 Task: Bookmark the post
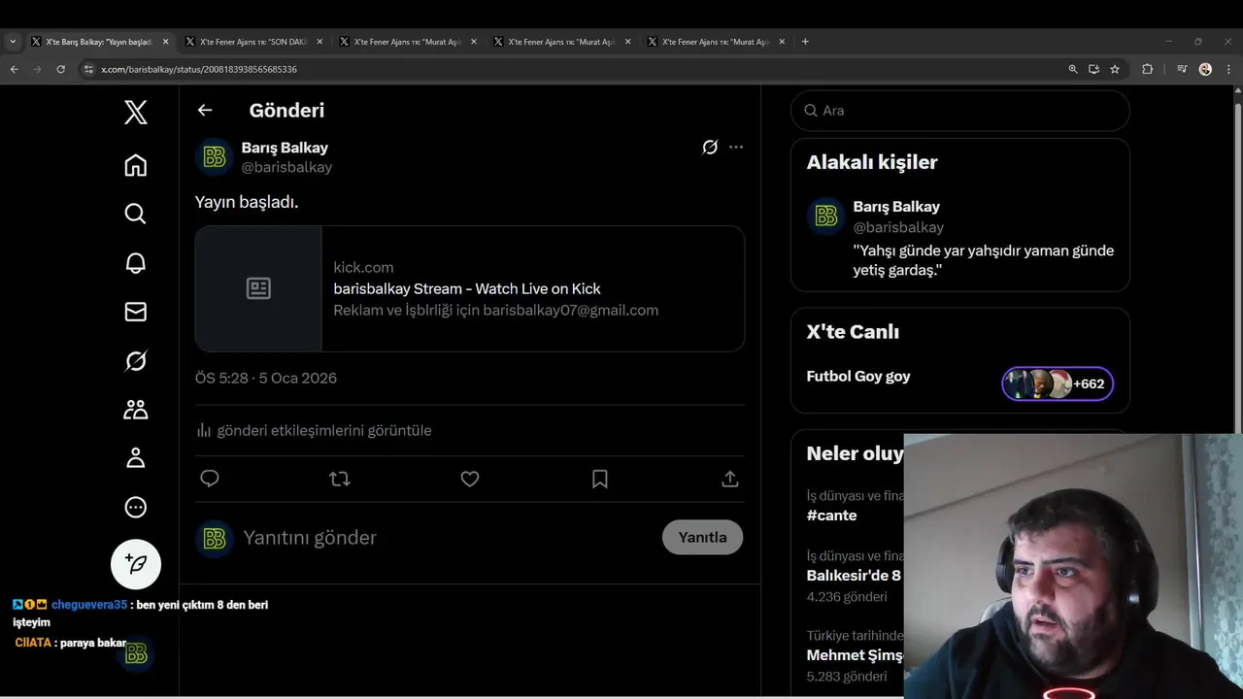[x=600, y=479]
